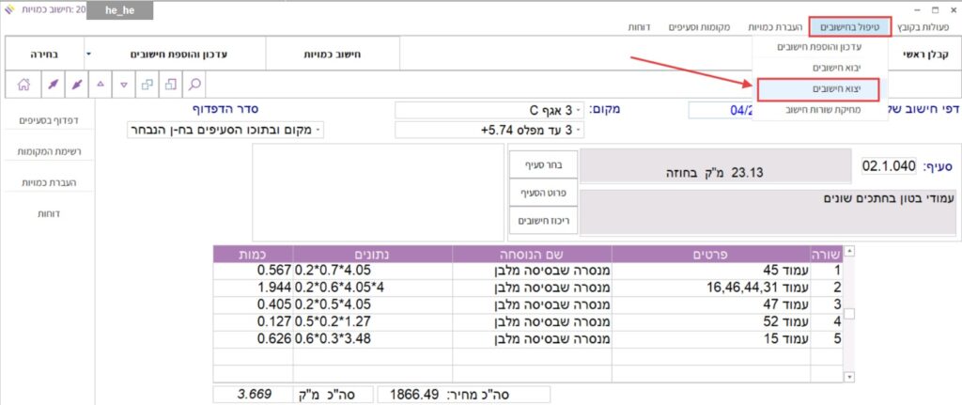Click the סעיף input field with 02.1.040
The width and height of the screenshot is (962, 405).
[888, 166]
